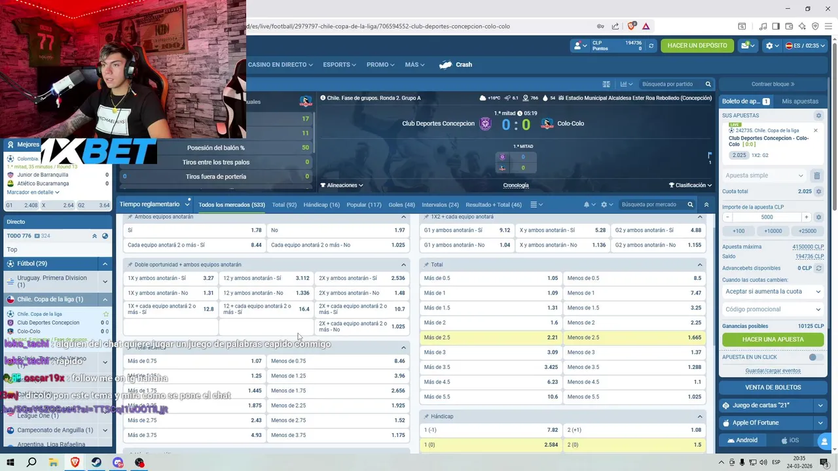Select Más de 0.5 at odds 1.05

point(490,278)
